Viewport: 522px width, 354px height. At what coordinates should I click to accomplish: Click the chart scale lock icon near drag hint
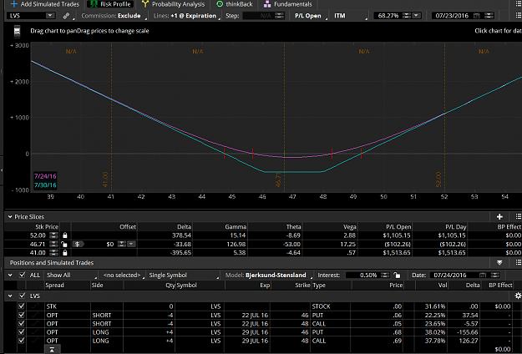click(x=17, y=31)
